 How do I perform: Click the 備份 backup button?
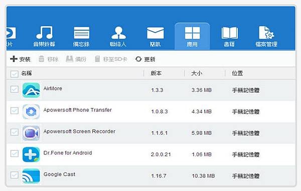coord(76,59)
